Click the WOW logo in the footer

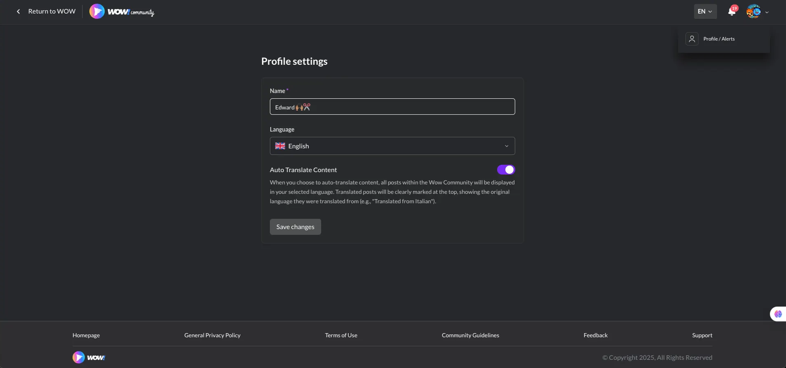pos(89,357)
